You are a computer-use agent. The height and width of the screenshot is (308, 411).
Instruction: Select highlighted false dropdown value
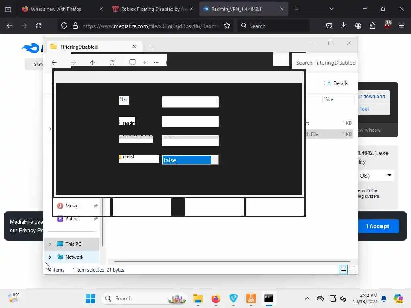[x=187, y=160]
